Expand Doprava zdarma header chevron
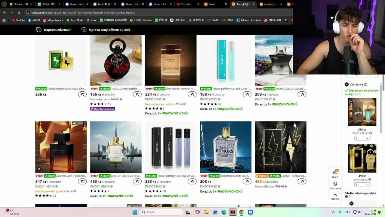 70,30
